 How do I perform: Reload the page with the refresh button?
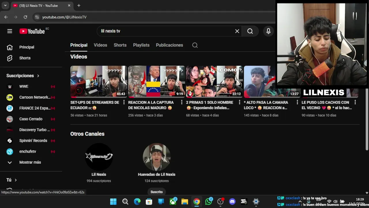pyautogui.click(x=25, y=17)
